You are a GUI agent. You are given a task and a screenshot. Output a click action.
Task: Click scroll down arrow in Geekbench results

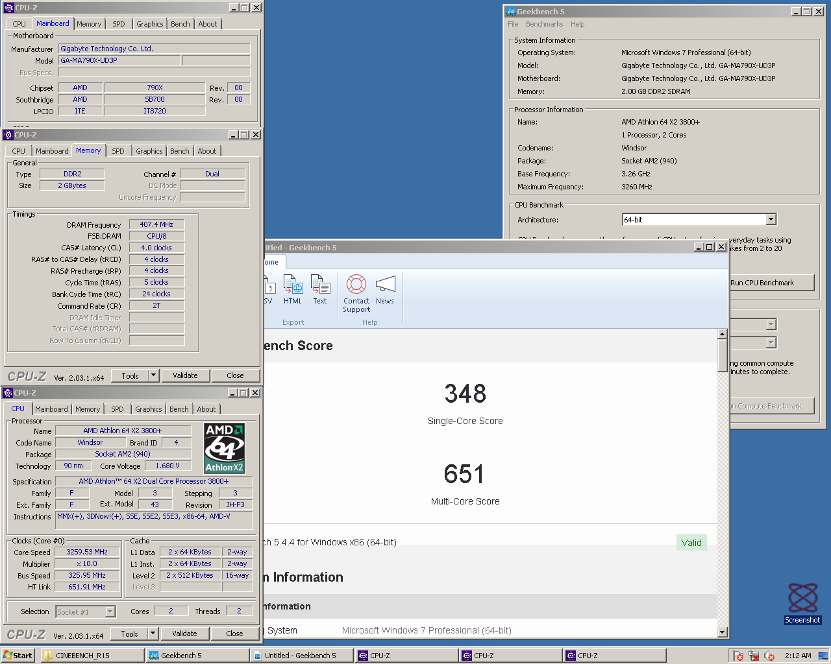click(723, 632)
